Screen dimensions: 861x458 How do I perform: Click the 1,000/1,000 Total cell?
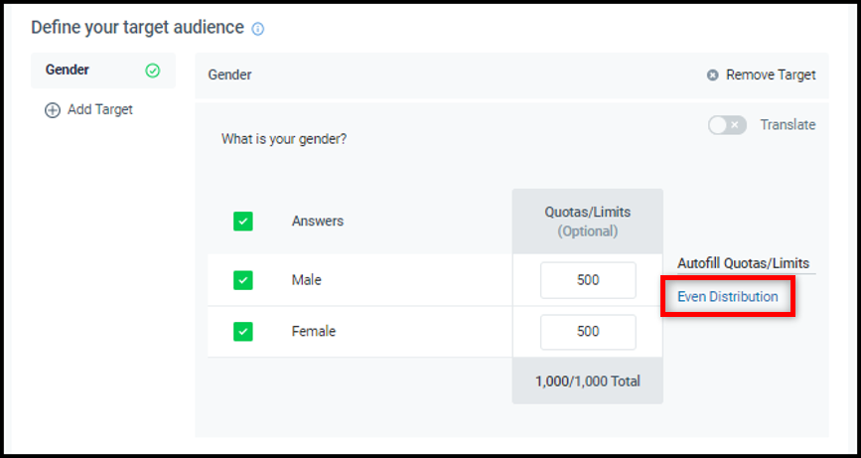[x=588, y=382]
